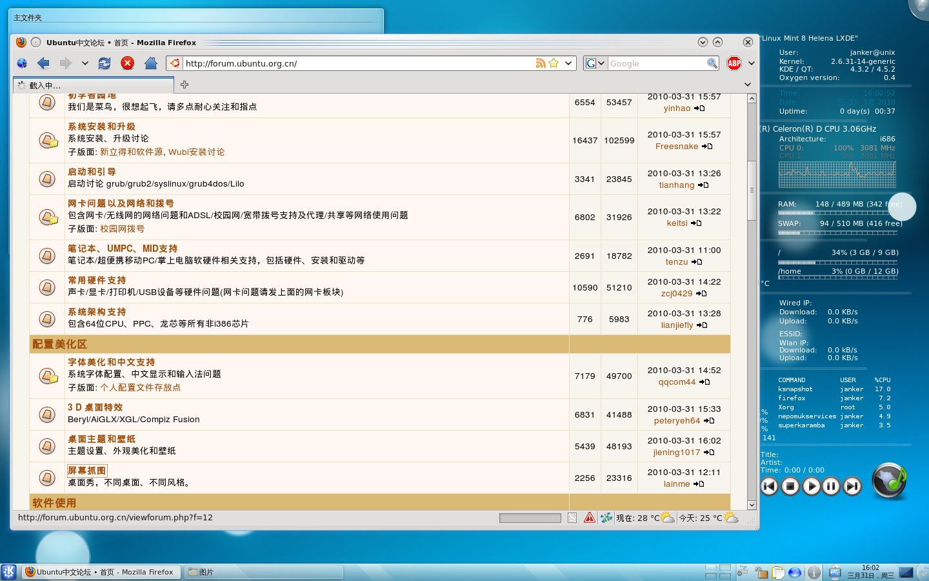Click the forum icon beside 系统安装和升级
The width and height of the screenshot is (929, 581).
point(48,140)
